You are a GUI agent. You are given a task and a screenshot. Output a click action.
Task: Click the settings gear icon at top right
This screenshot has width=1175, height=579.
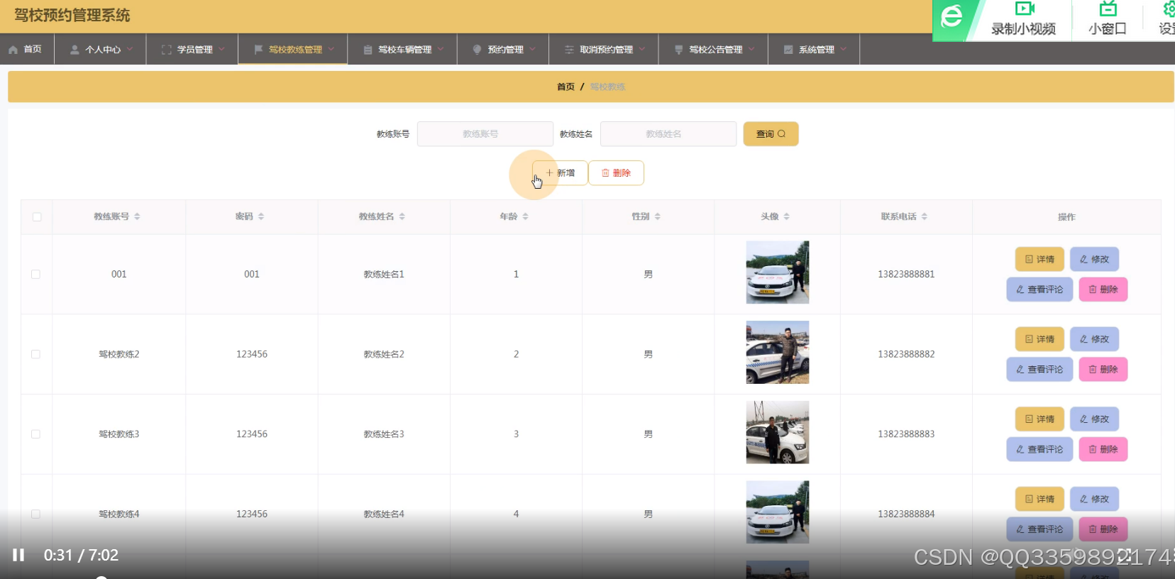pos(1169,9)
